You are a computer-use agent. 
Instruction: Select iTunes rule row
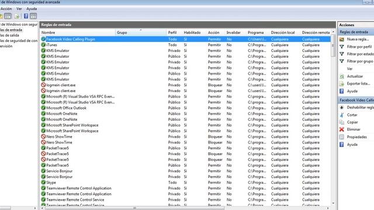[186, 45]
